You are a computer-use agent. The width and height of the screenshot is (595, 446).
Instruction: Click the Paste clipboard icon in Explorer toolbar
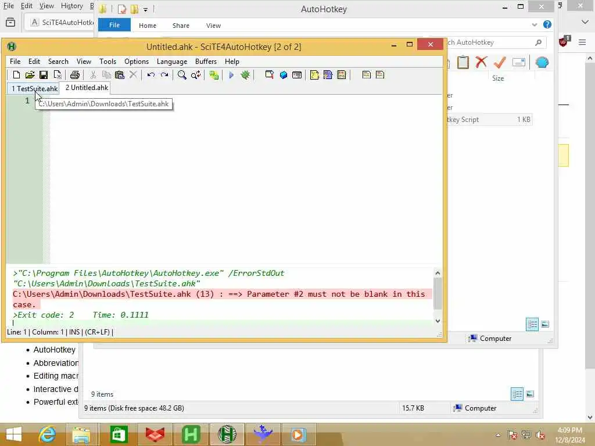(463, 62)
